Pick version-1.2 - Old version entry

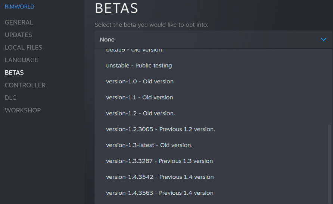(x=140, y=113)
